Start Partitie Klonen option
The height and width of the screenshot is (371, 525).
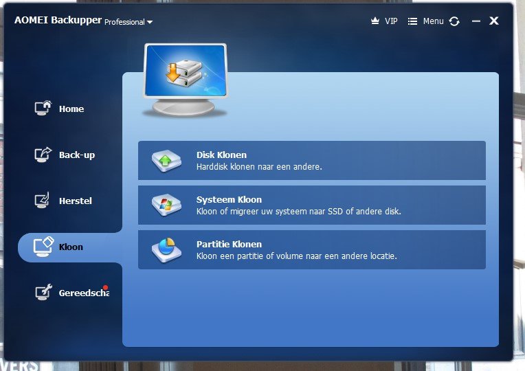312,250
